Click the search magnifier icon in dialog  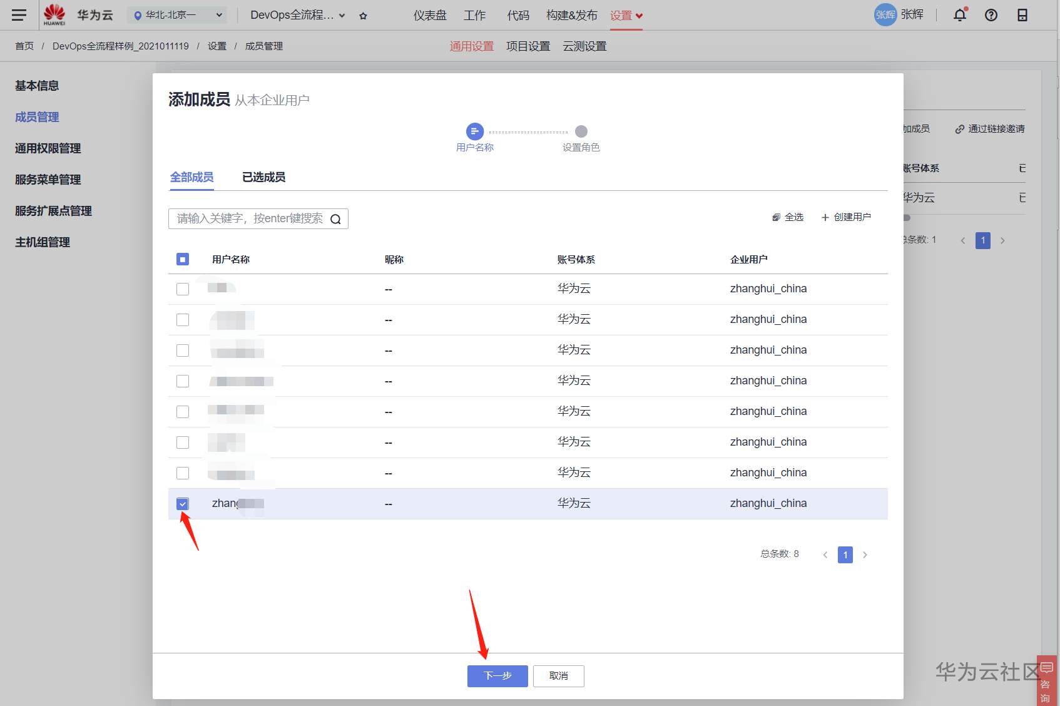point(335,219)
